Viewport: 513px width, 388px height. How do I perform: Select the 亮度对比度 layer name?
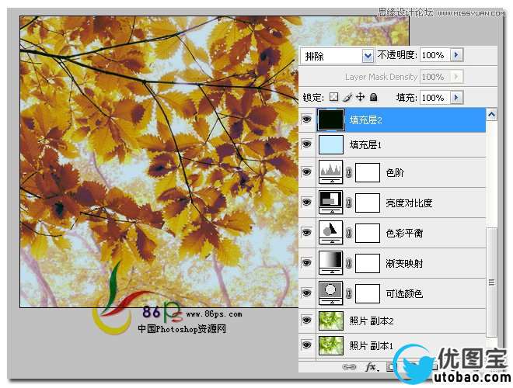[409, 203]
